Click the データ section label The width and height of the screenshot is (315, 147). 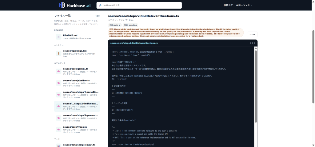pos(57,139)
